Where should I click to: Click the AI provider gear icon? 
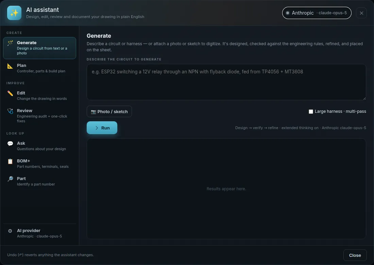(10, 231)
